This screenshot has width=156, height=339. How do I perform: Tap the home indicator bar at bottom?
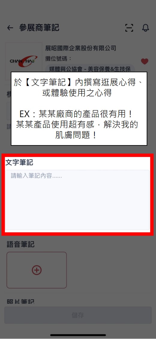point(78,335)
